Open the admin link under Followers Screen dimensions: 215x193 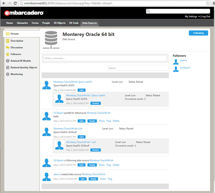coord(183,60)
